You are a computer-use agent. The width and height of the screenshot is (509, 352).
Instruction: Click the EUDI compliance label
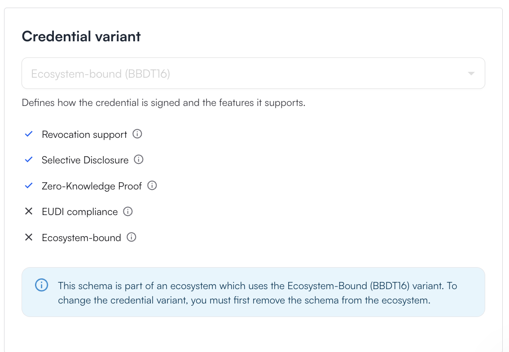[79, 212]
